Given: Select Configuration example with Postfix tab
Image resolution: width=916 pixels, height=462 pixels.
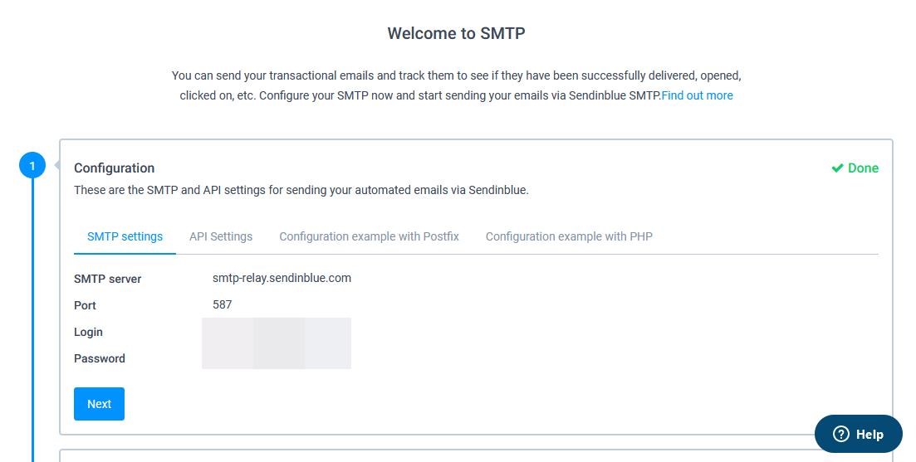Looking at the screenshot, I should pyautogui.click(x=370, y=237).
